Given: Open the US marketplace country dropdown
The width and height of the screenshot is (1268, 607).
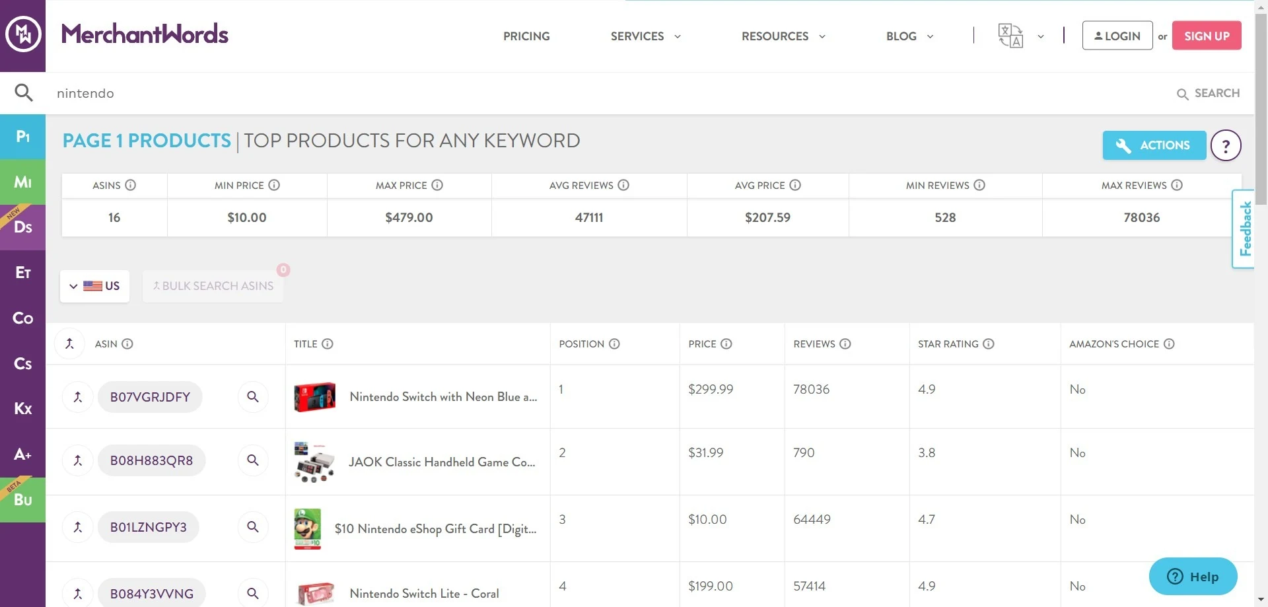Looking at the screenshot, I should pos(94,286).
